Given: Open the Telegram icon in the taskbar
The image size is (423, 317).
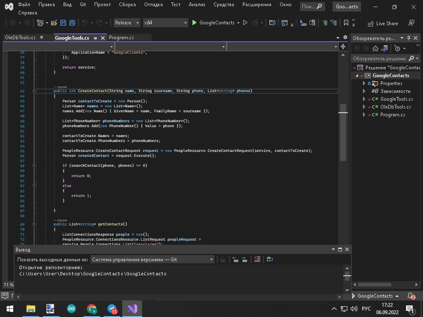Looking at the screenshot, I should 112,309.
